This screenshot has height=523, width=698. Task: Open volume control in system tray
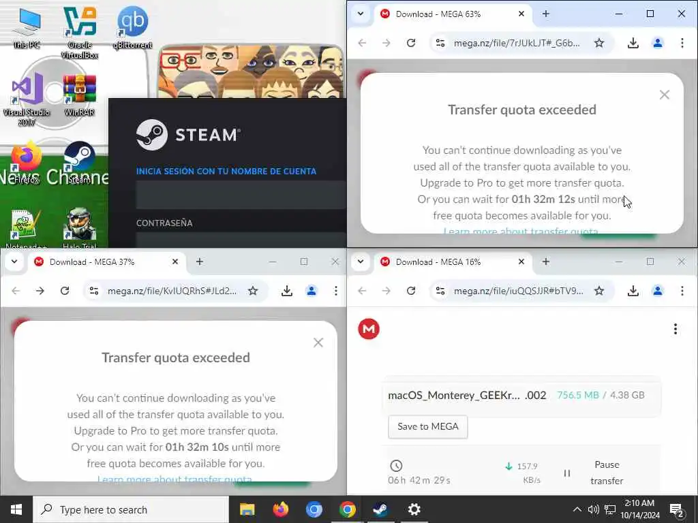[x=593, y=509]
